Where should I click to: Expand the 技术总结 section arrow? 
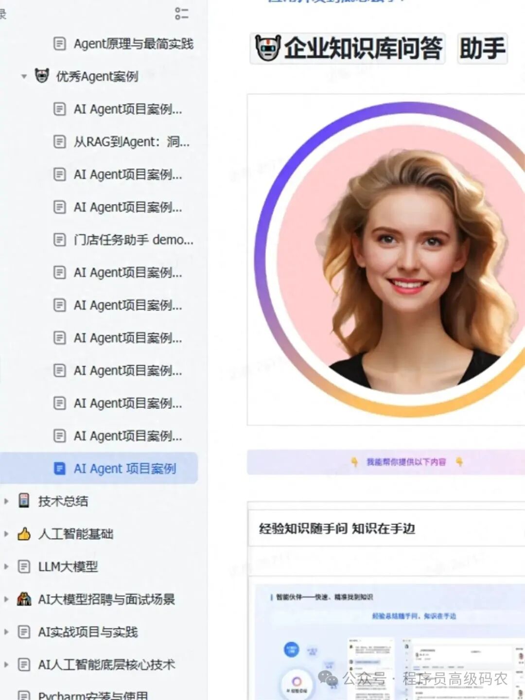coord(6,501)
